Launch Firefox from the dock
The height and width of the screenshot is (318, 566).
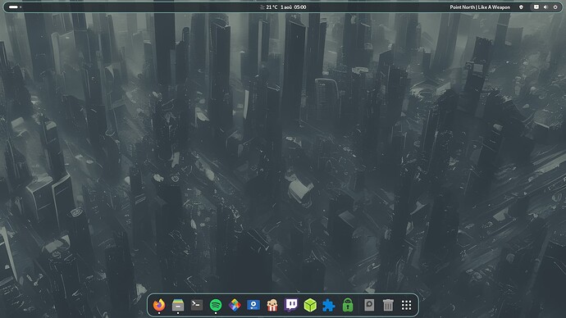coord(159,305)
